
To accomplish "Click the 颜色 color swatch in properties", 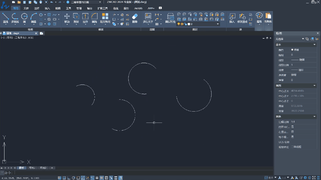I will click(292, 50).
